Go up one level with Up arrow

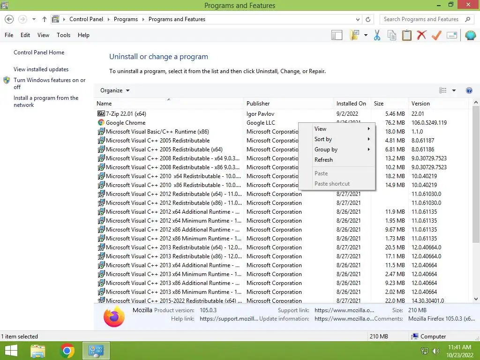coord(45,19)
